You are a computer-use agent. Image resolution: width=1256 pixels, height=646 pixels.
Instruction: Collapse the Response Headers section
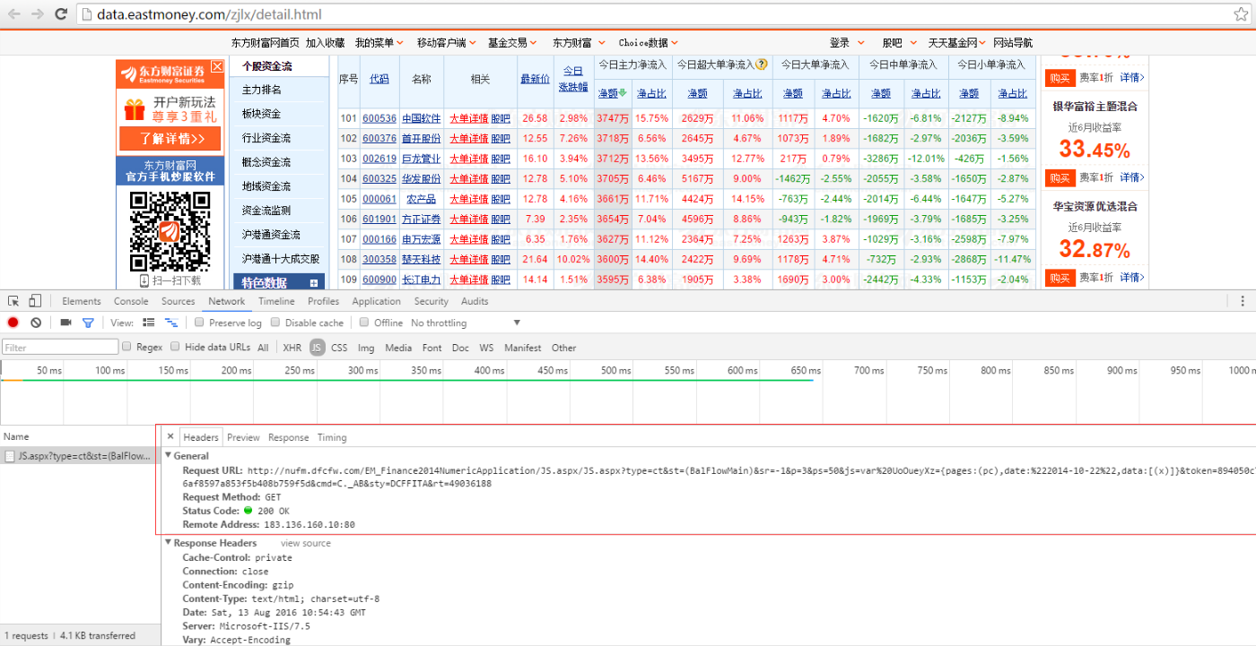169,543
